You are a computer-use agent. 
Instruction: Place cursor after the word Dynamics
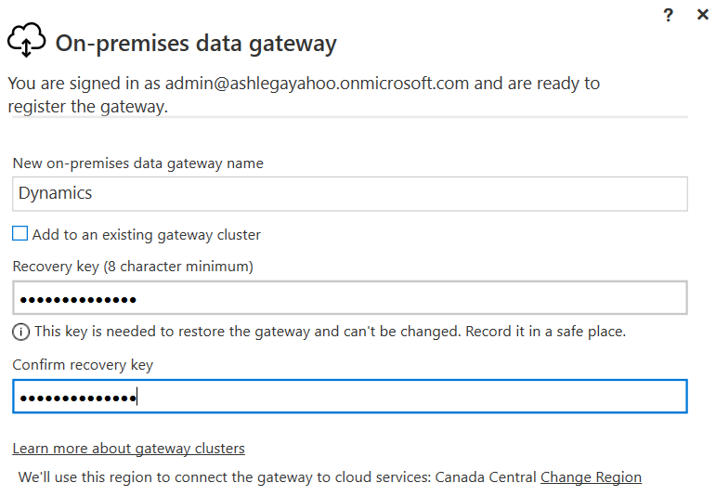click(93, 193)
